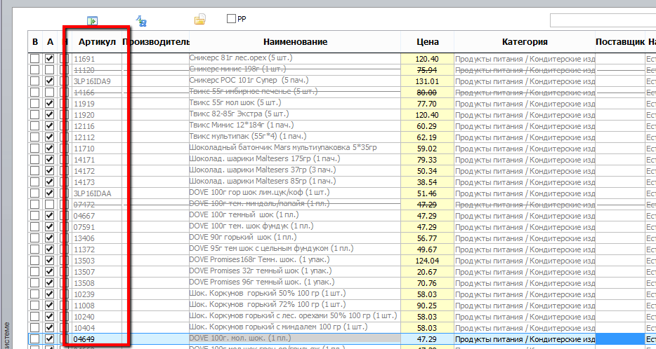
Task: Check column А checkbox for struck-out article 07472
Action: pos(50,204)
